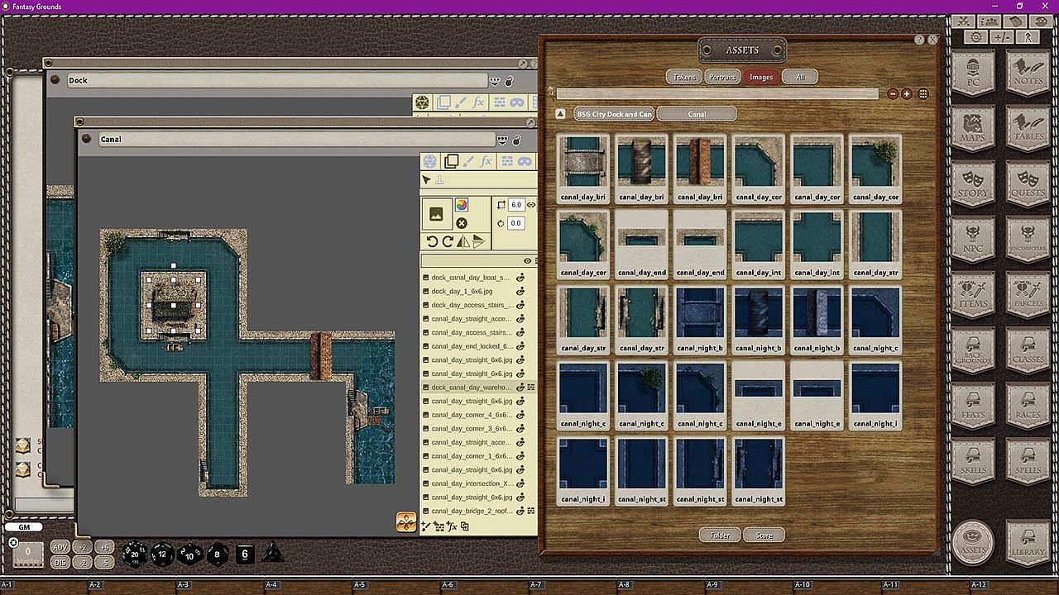
Task: Open the PC sidebar panel
Action: (973, 72)
